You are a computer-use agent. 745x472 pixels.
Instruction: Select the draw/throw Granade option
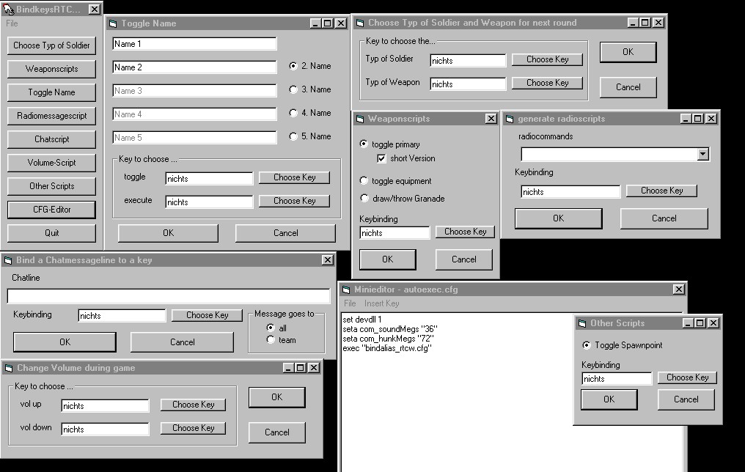click(364, 199)
